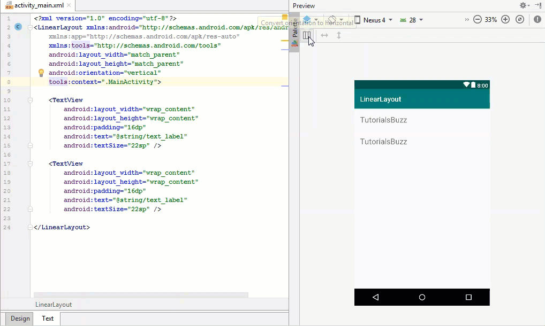
Task: Click the editor's horizontal scrollbar
Action: (x=139, y=294)
